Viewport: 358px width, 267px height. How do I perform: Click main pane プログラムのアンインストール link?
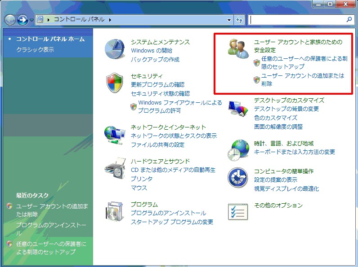[168, 213]
